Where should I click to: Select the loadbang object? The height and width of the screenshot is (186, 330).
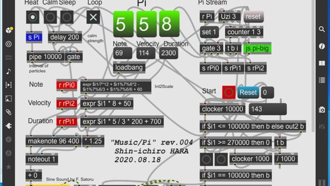[129, 68]
